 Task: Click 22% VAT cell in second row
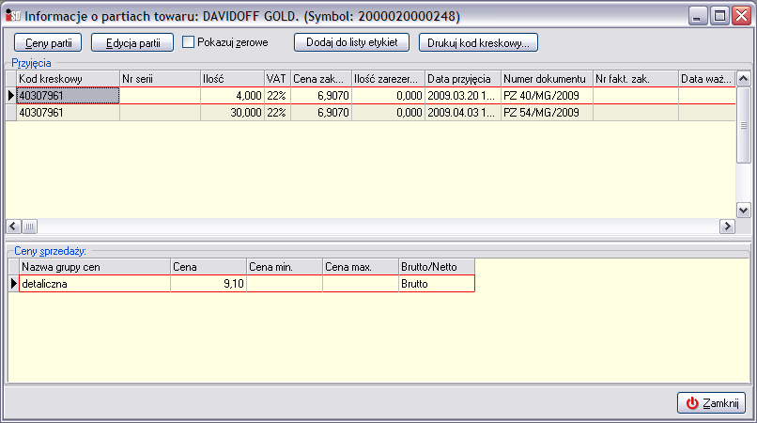tap(278, 113)
